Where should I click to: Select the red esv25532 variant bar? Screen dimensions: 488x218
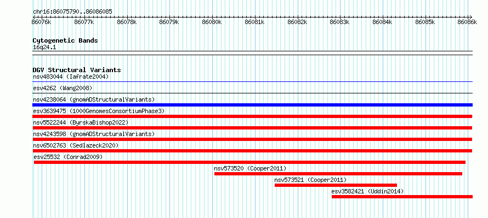[x=249, y=162]
